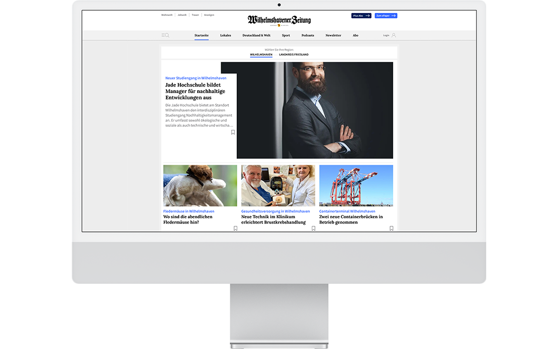Bookmark the Jade Hochschule article
This screenshot has width=558, height=349.
click(x=233, y=132)
